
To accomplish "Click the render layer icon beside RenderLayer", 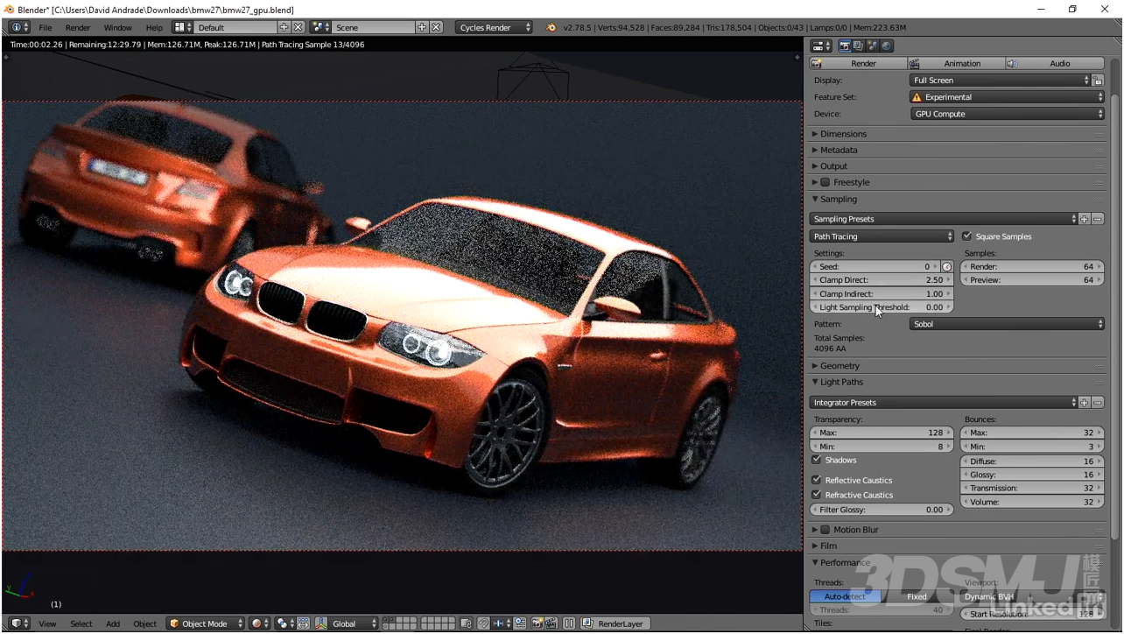I will click(x=588, y=623).
